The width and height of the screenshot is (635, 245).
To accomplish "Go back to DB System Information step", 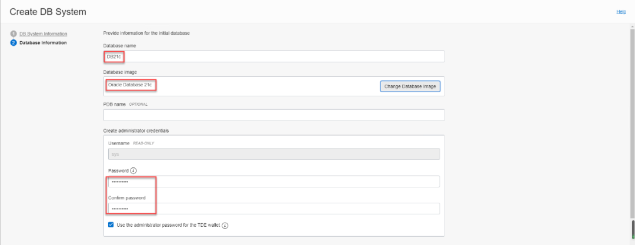I will coord(43,33).
